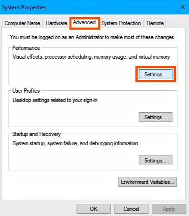Click the Performance group label
Viewport: 189px width, 216px height.
click(26, 48)
